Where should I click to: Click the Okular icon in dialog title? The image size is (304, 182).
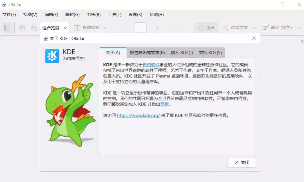click(46, 38)
